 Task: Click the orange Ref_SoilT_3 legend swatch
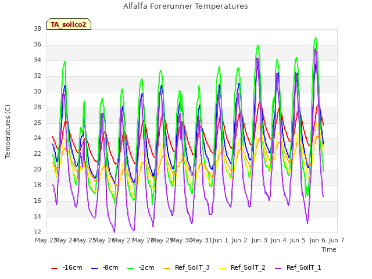coord(167,269)
